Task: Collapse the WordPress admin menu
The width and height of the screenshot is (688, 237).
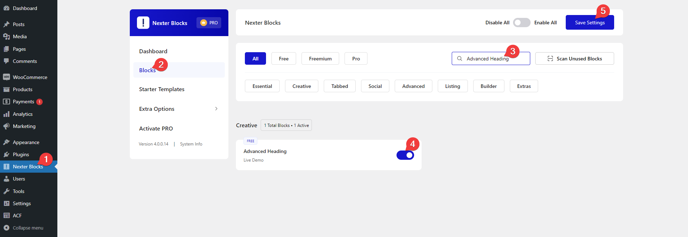Action: coord(28,228)
